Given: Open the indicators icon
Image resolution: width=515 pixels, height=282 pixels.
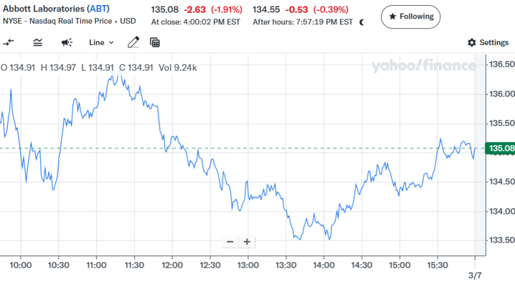Looking at the screenshot, I should (x=37, y=42).
